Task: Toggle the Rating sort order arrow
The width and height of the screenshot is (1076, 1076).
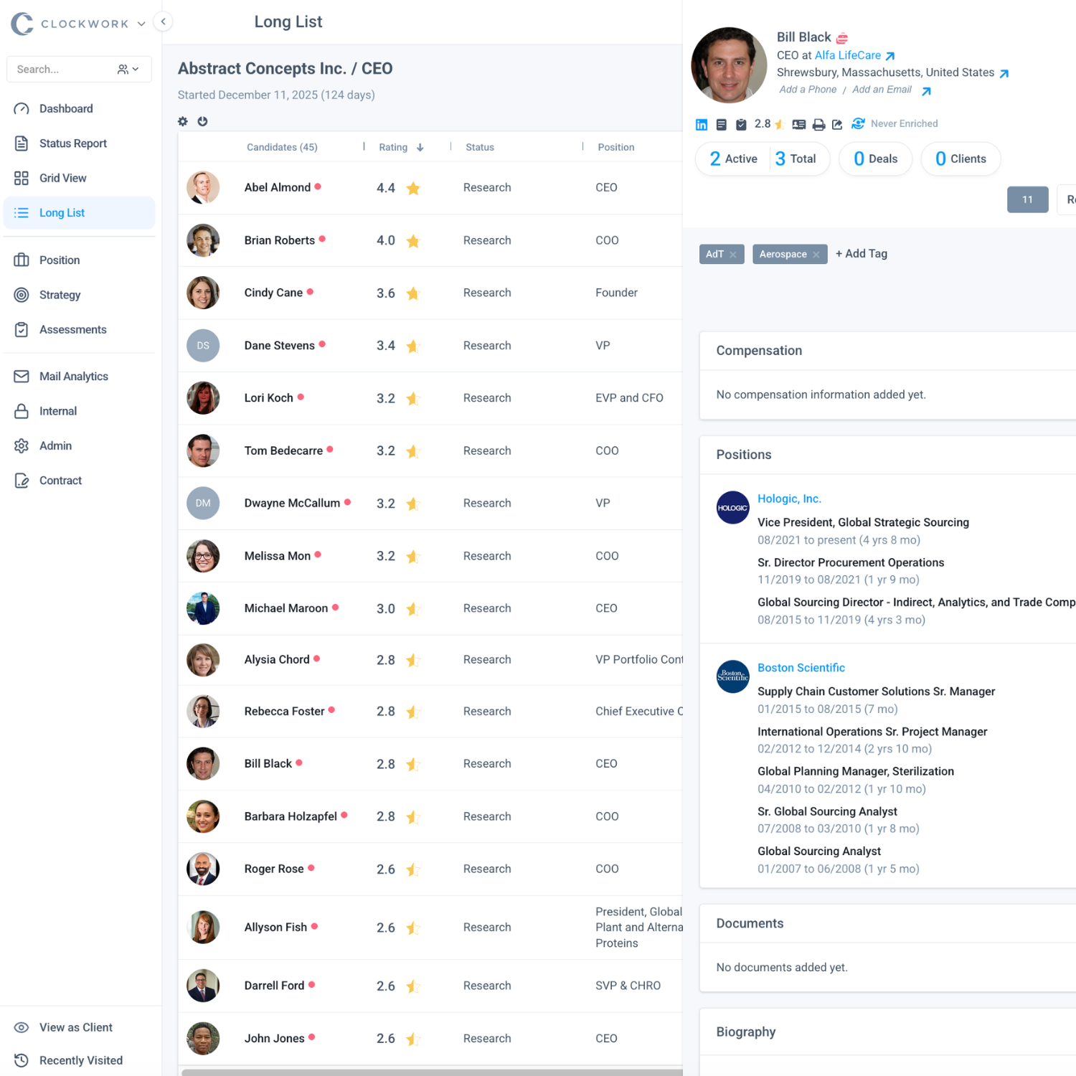Action: 419,147
